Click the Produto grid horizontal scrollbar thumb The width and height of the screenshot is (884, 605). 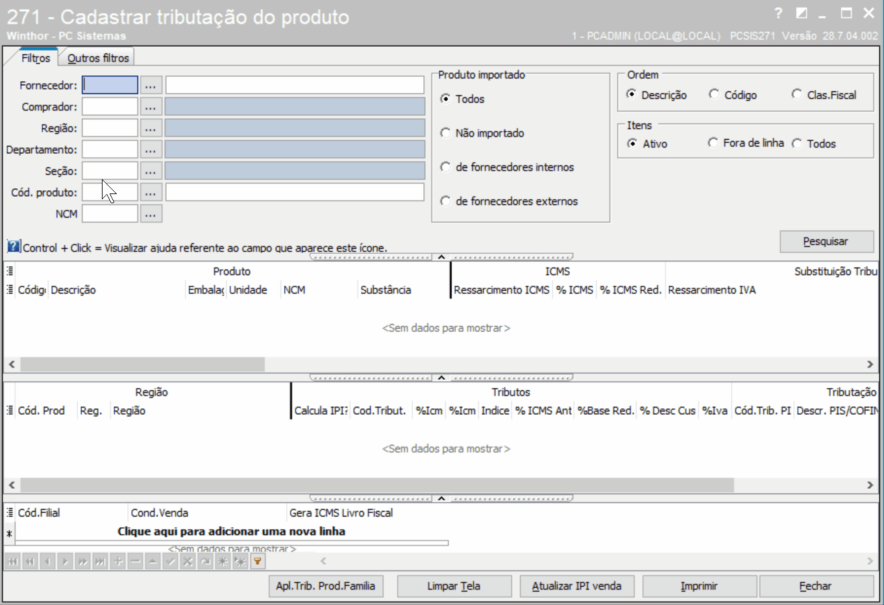142,364
